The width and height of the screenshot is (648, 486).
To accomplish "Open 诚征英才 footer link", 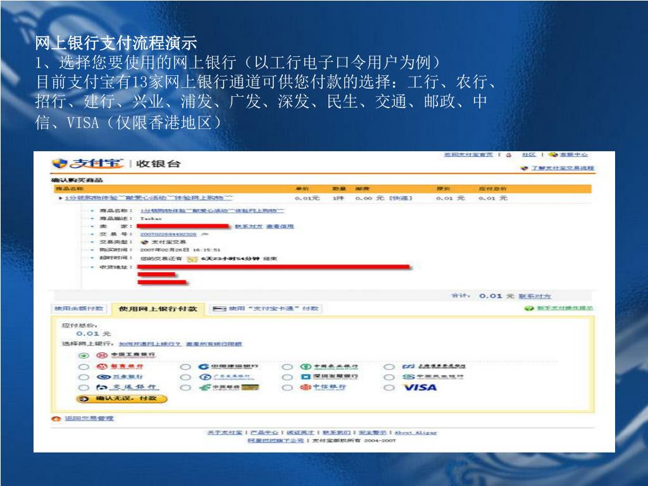I will 301,433.
